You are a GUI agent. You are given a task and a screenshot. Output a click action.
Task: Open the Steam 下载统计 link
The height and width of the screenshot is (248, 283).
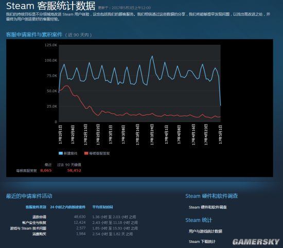pyautogui.click(x=202, y=241)
